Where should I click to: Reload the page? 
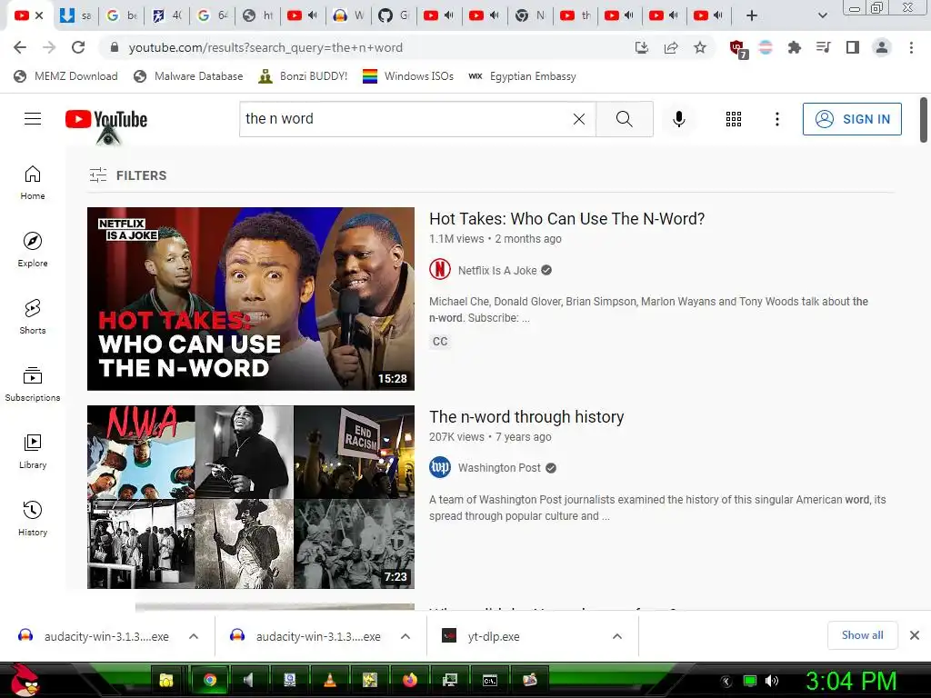(78, 47)
